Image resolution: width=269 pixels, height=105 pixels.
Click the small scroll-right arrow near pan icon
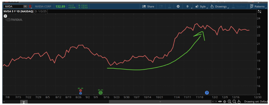(x=216, y=102)
